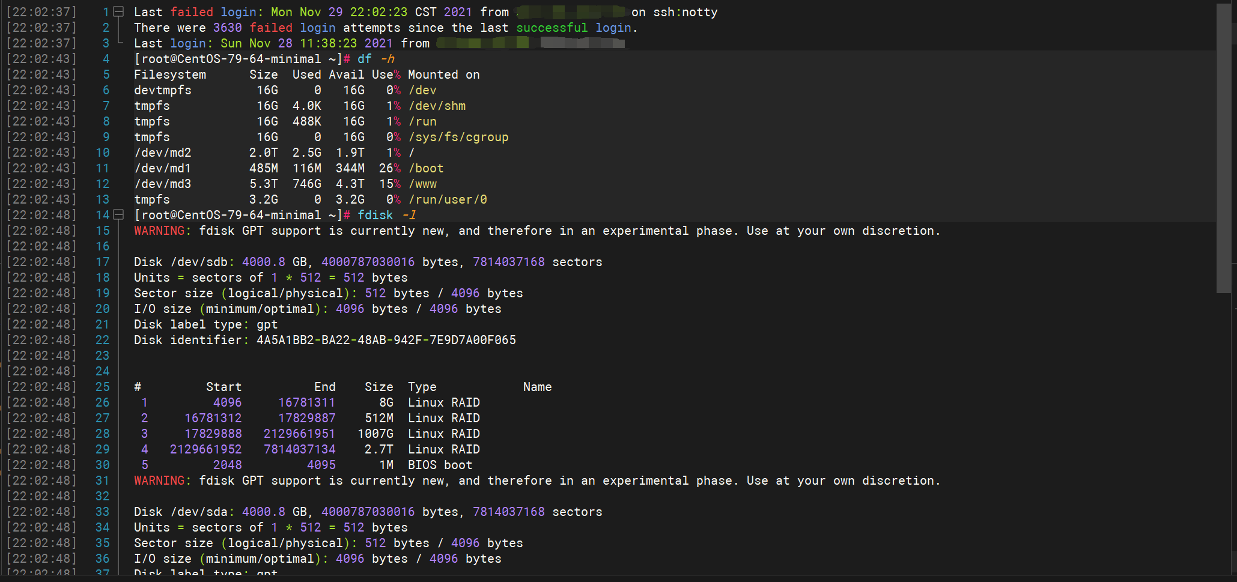Select the '/dev/md3' filesystem name
The height and width of the screenshot is (582, 1237).
(163, 184)
